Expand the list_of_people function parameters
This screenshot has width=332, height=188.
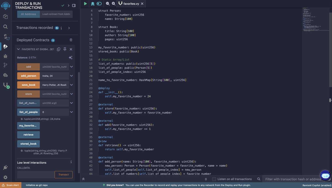(x=71, y=112)
